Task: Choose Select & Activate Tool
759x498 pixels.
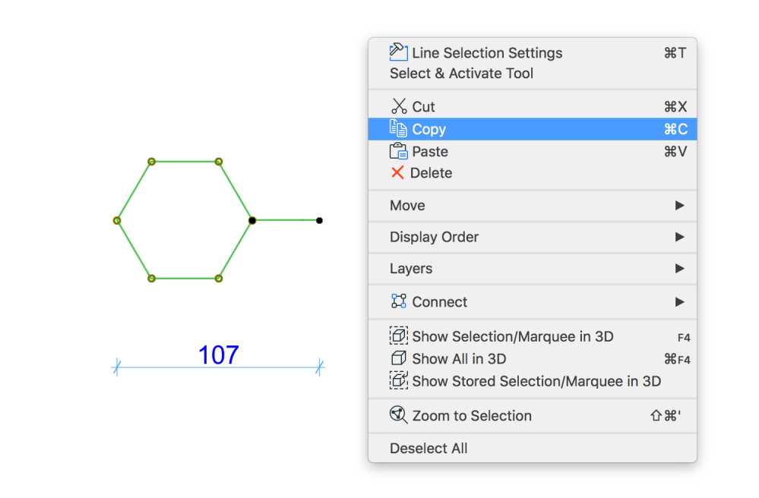Action: point(461,74)
